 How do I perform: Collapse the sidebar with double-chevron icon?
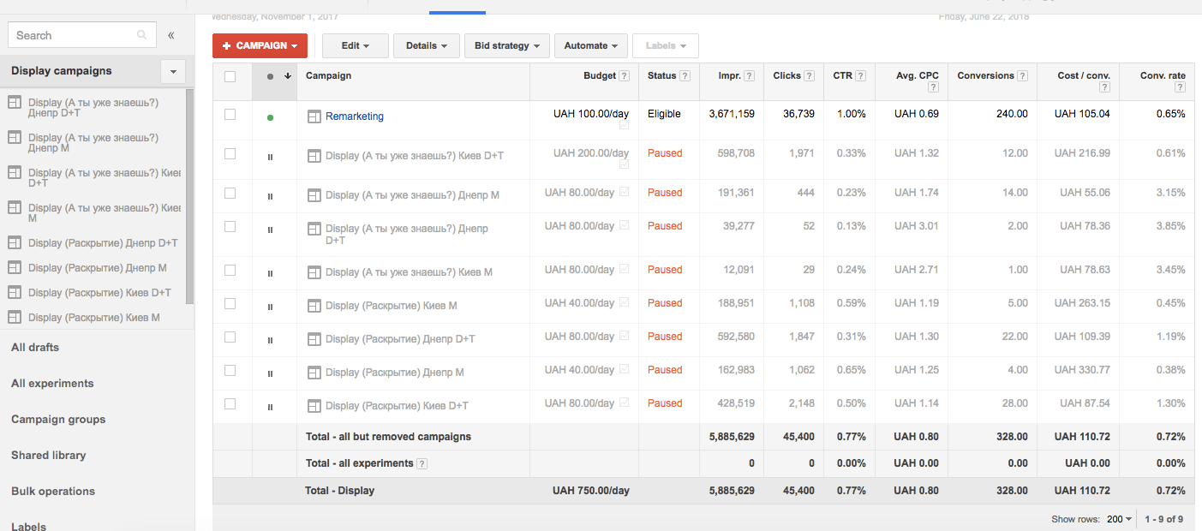point(171,35)
